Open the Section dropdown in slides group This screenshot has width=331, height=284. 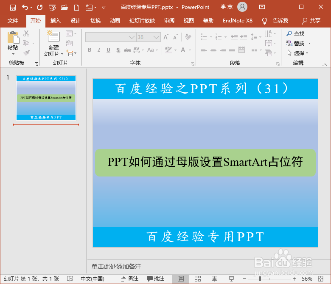click(x=71, y=53)
